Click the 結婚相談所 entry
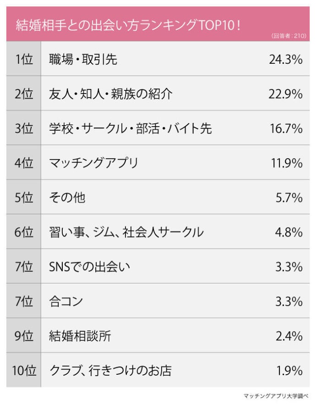The height and width of the screenshot is (405, 316). 80,336
